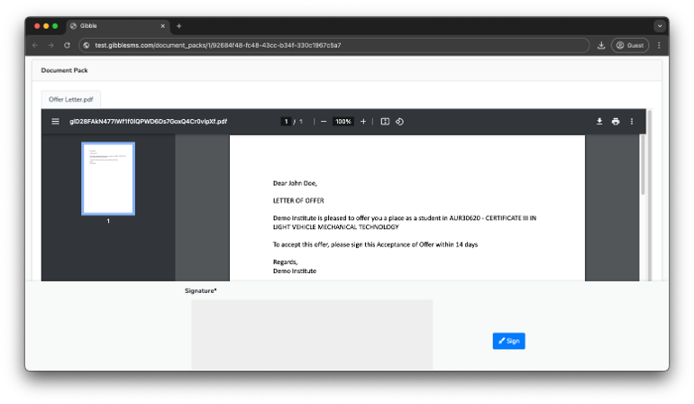Click the PDF zoom percentage field
Viewport: 694px width, 404px height.
pos(342,122)
